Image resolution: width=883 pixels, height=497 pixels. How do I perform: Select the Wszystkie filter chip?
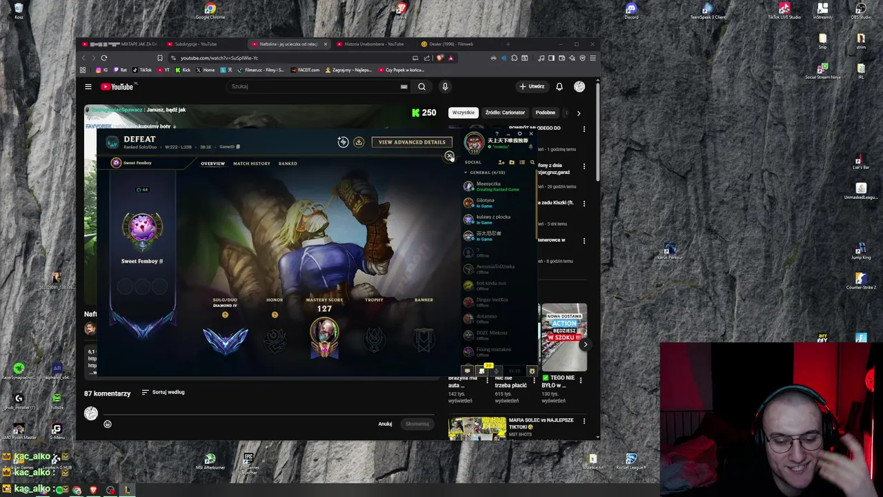point(463,113)
